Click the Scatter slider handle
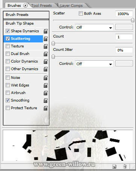136x171 pixels. 133,20
